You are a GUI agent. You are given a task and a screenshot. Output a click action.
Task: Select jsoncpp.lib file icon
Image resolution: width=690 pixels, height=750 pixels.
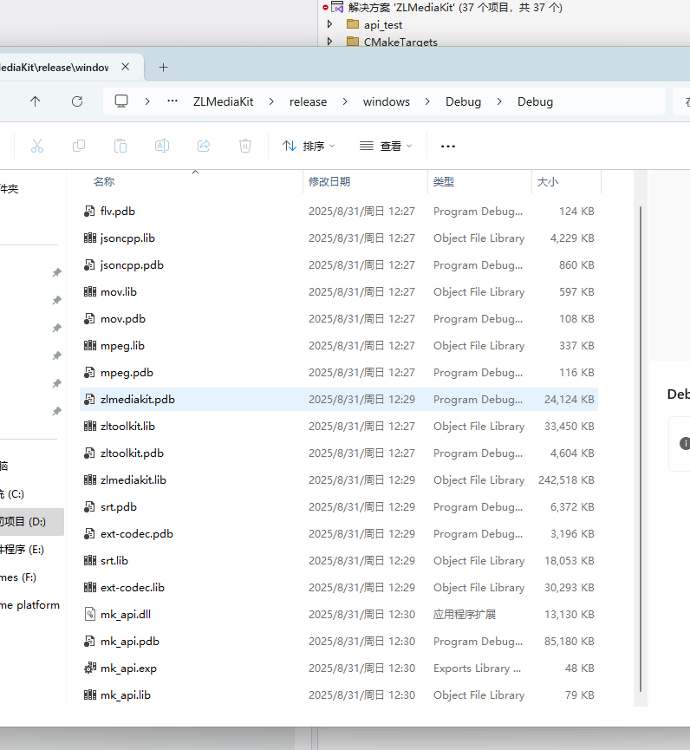tap(90, 238)
